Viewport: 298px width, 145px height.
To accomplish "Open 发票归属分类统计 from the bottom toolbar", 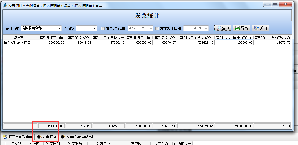I will point(77,137).
